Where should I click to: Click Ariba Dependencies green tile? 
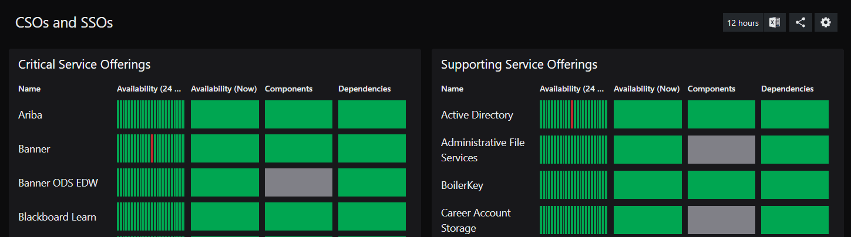372,114
